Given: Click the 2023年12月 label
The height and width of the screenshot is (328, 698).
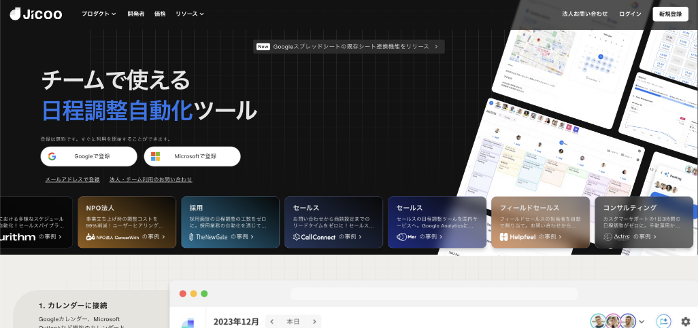Looking at the screenshot, I should (236, 321).
